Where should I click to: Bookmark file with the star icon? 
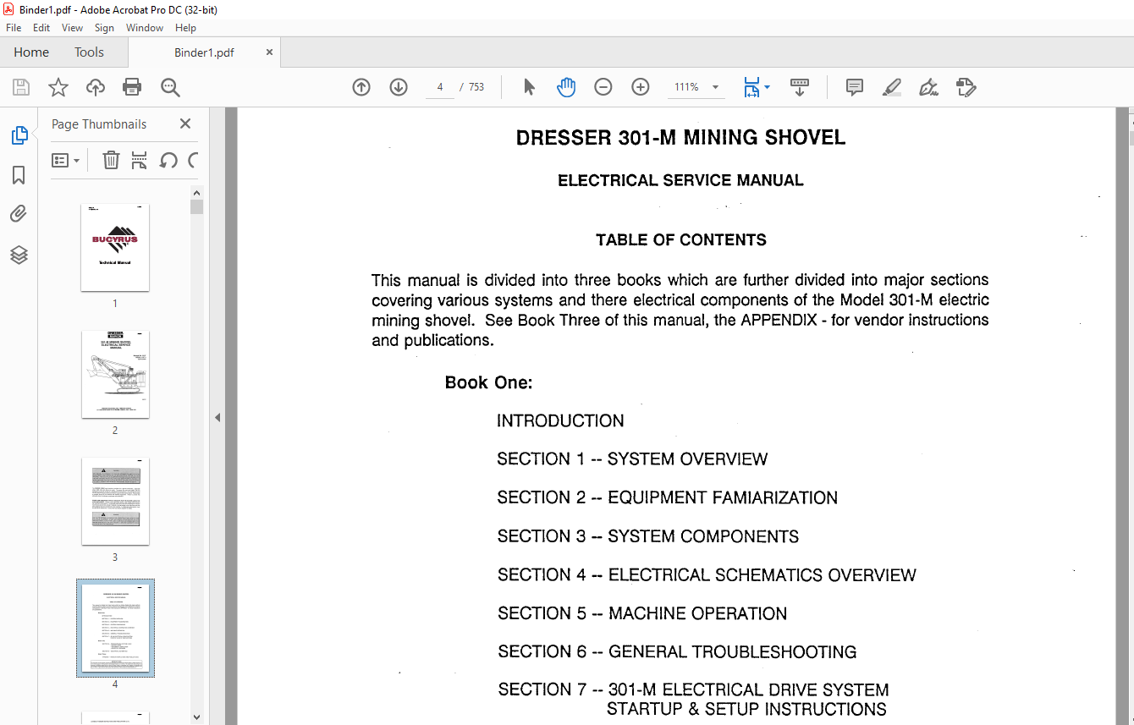click(x=58, y=87)
